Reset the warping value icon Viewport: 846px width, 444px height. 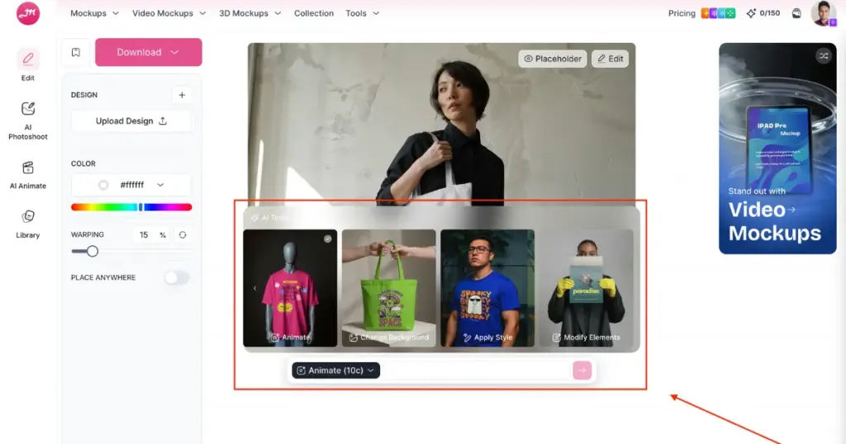click(x=183, y=235)
